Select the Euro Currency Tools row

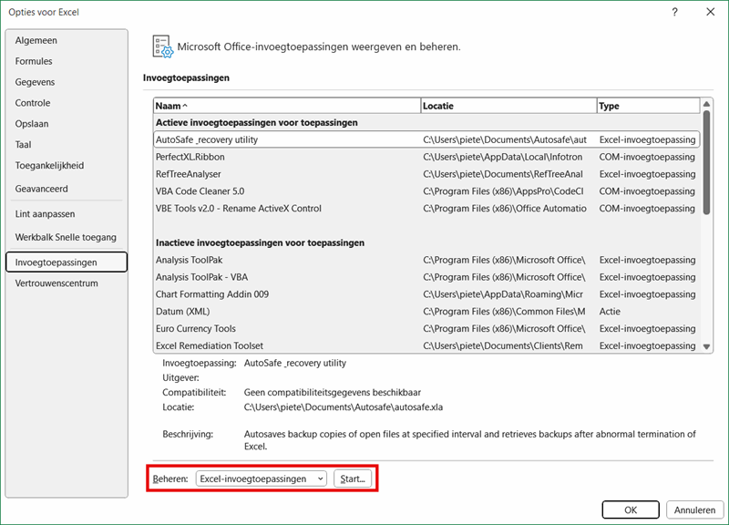[426, 329]
